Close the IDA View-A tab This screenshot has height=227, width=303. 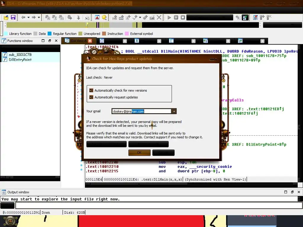pyautogui.click(x=90, y=41)
